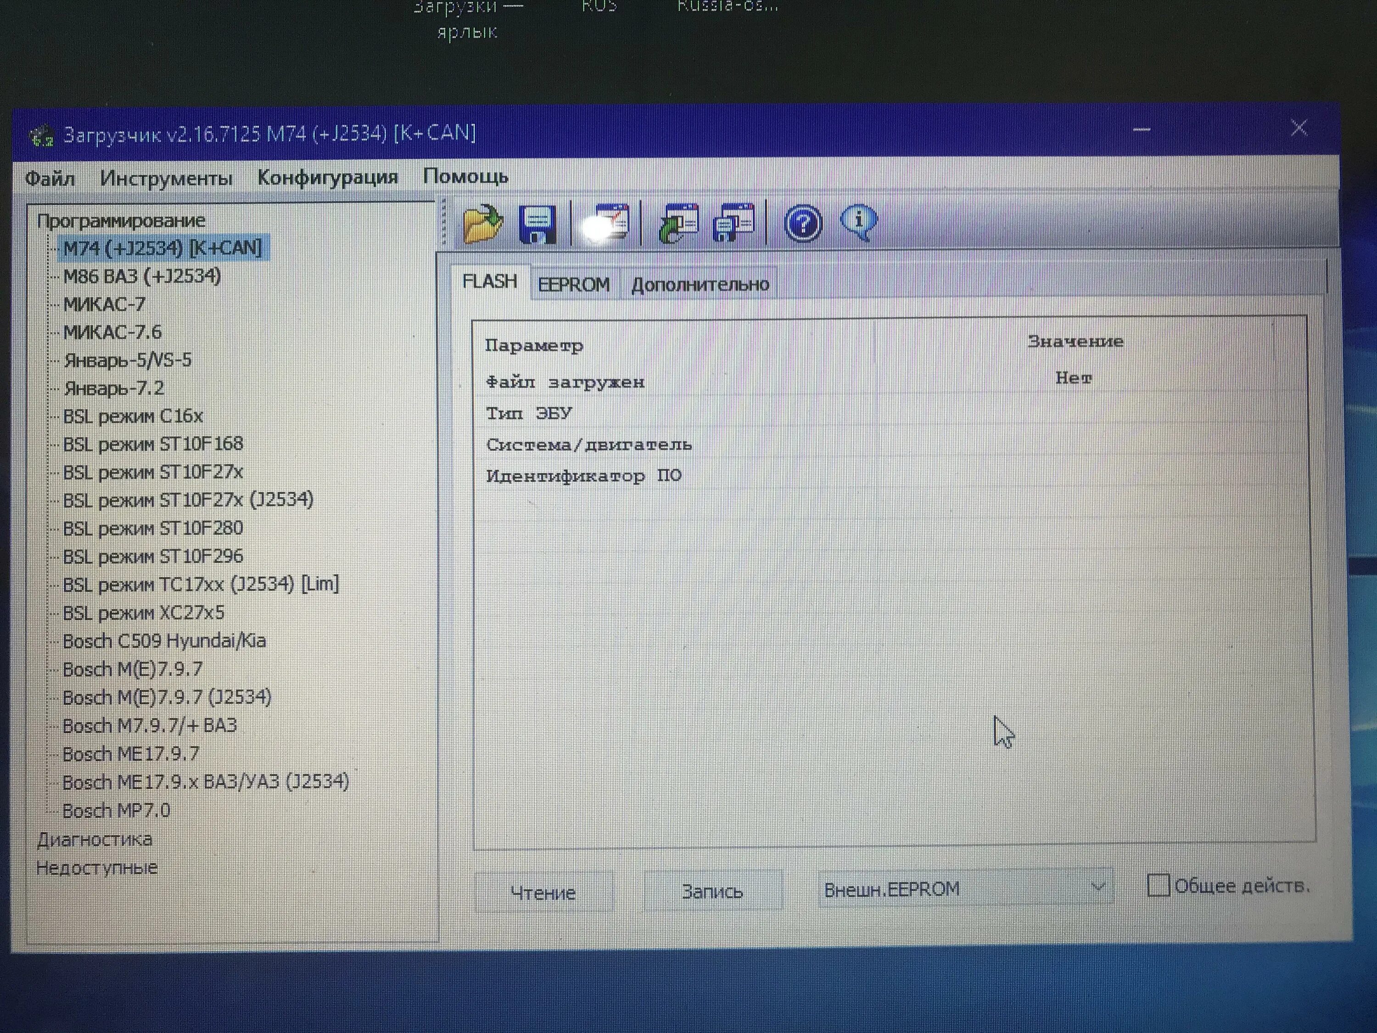Click the save configuration window-floppy icon

tap(734, 224)
